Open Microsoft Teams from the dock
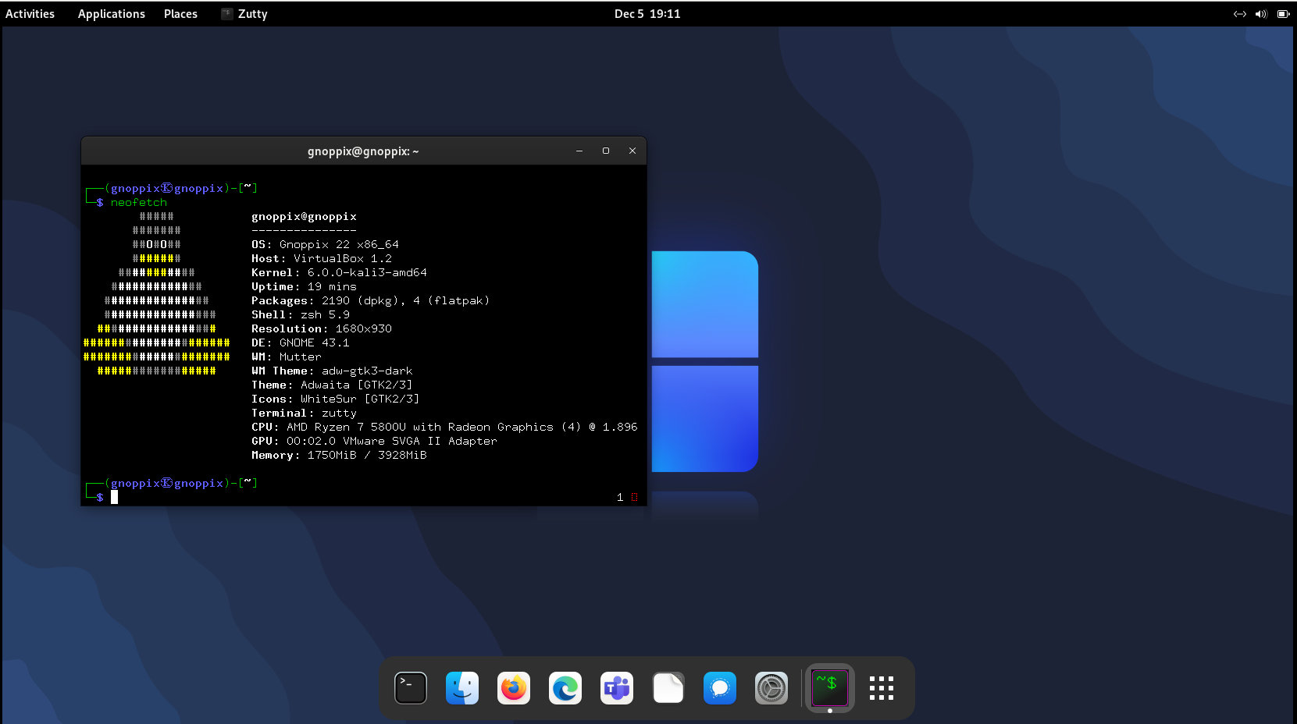 [616, 688]
